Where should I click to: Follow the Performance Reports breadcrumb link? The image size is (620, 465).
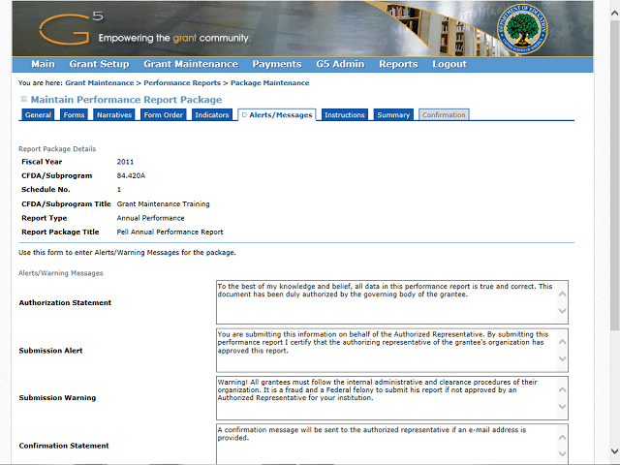(x=182, y=83)
